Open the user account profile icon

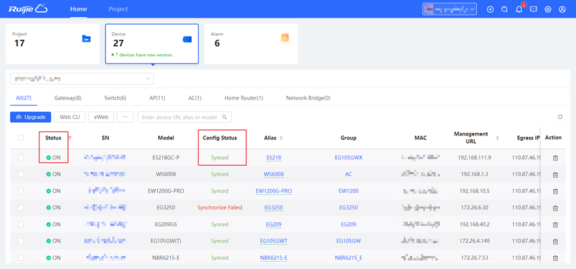[562, 9]
